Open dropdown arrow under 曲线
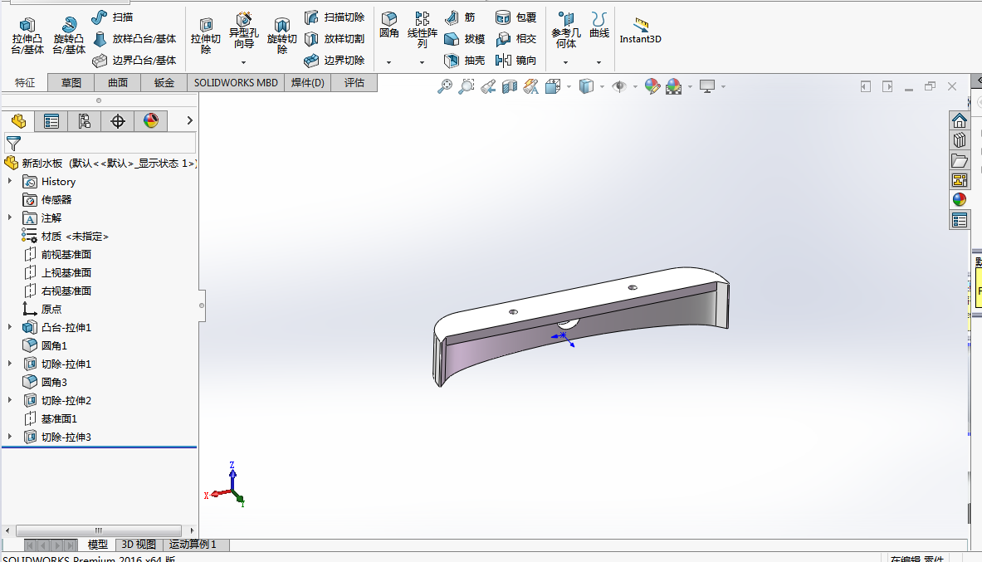The width and height of the screenshot is (982, 562). [598, 62]
